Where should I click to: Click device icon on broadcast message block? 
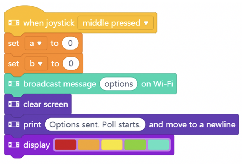click(x=14, y=84)
